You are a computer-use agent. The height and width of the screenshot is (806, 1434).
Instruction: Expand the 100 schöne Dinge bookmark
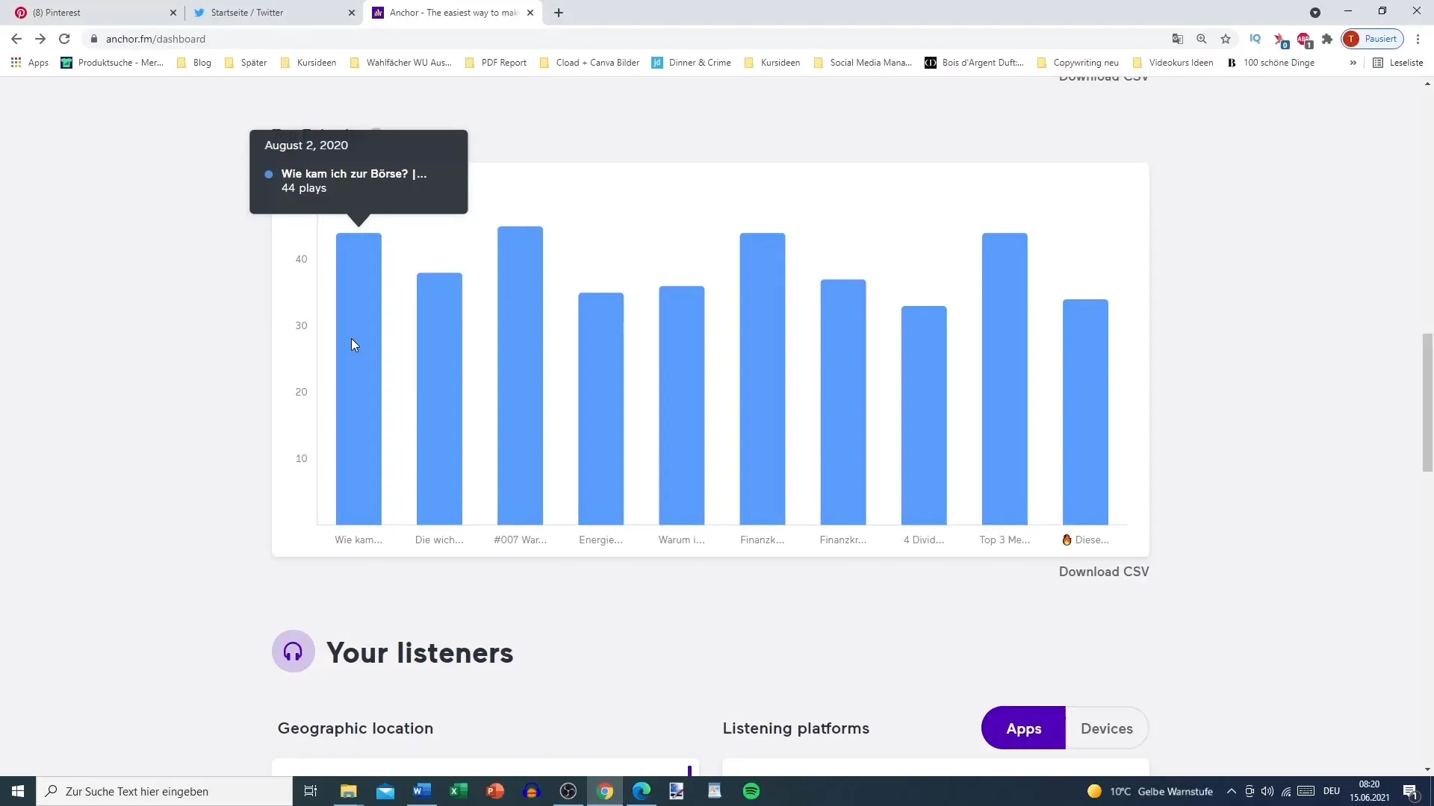coord(1276,62)
